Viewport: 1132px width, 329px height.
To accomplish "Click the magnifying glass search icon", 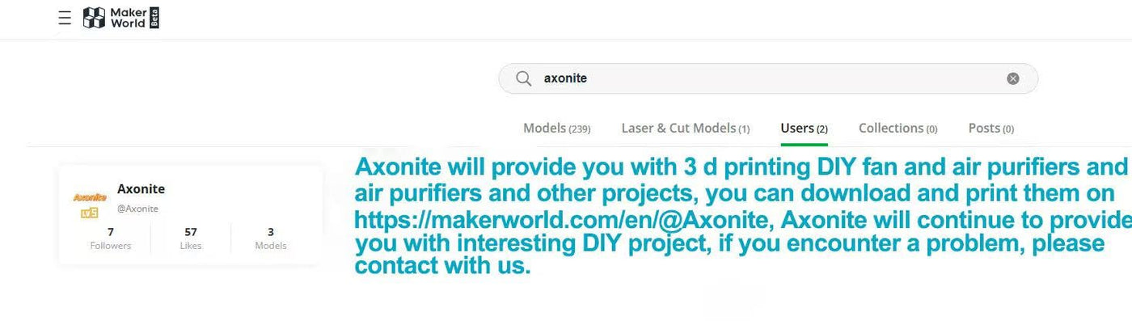I will [524, 78].
